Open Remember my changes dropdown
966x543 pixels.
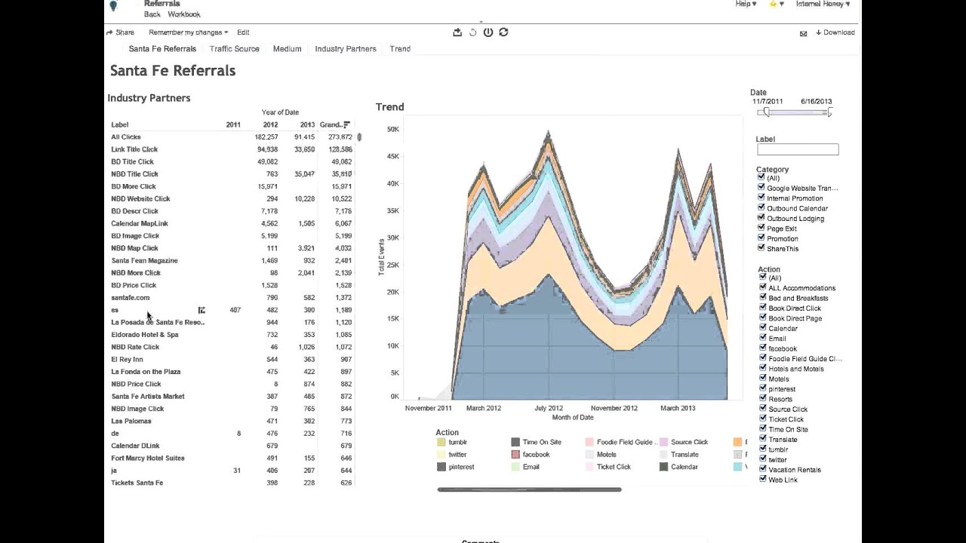pos(188,32)
